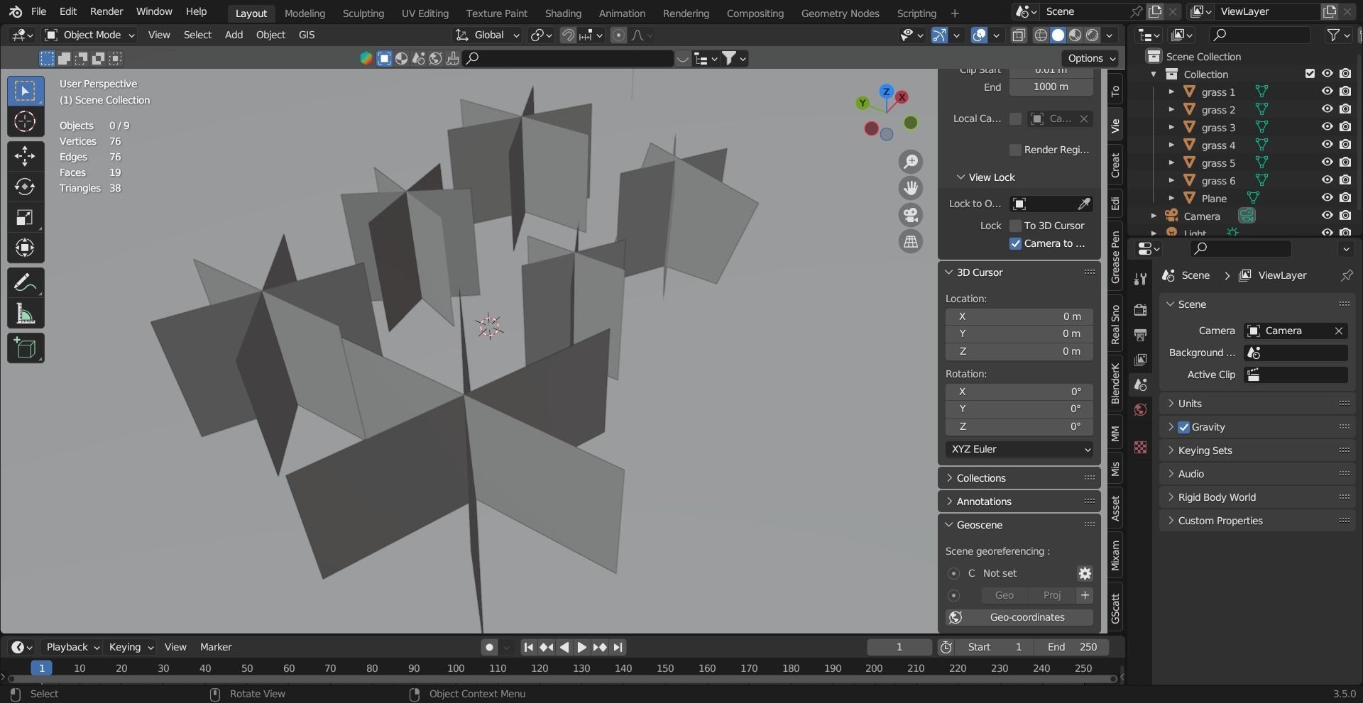
Task: Open the Object Mode dropdown
Action: pos(89,35)
